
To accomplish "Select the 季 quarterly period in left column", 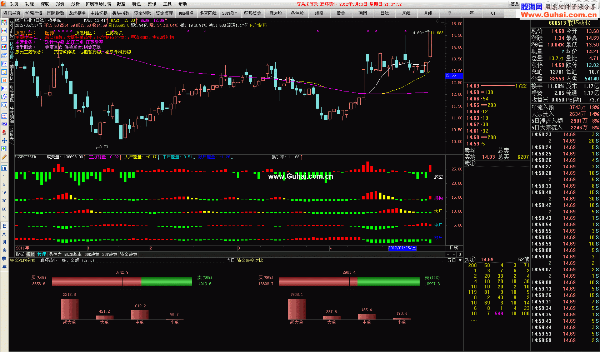I will coord(4,258).
